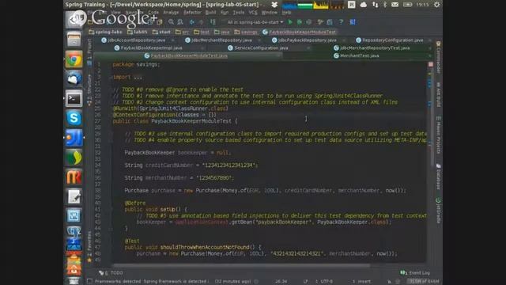This screenshot has width=506, height=285.
Task: Open the Project tool window side tab
Action: (89, 51)
